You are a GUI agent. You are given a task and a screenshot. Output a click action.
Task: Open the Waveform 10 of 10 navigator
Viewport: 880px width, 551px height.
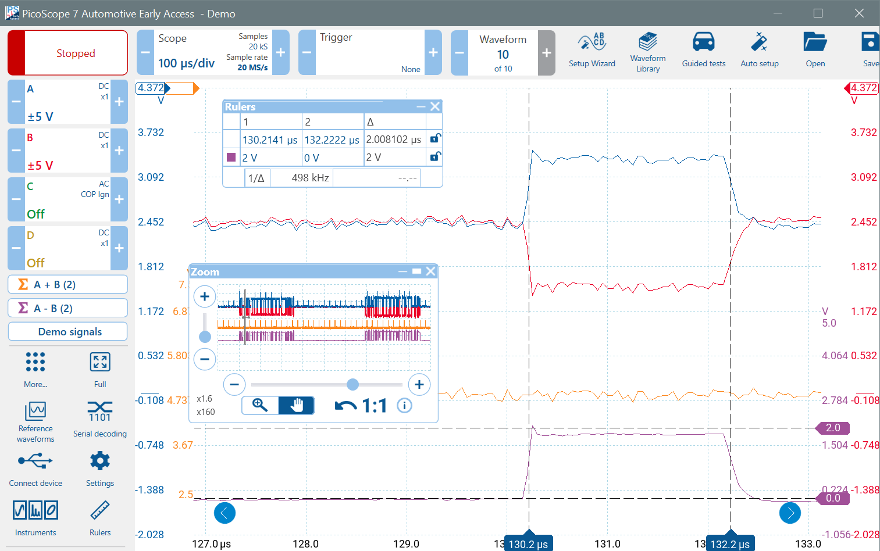pos(503,52)
